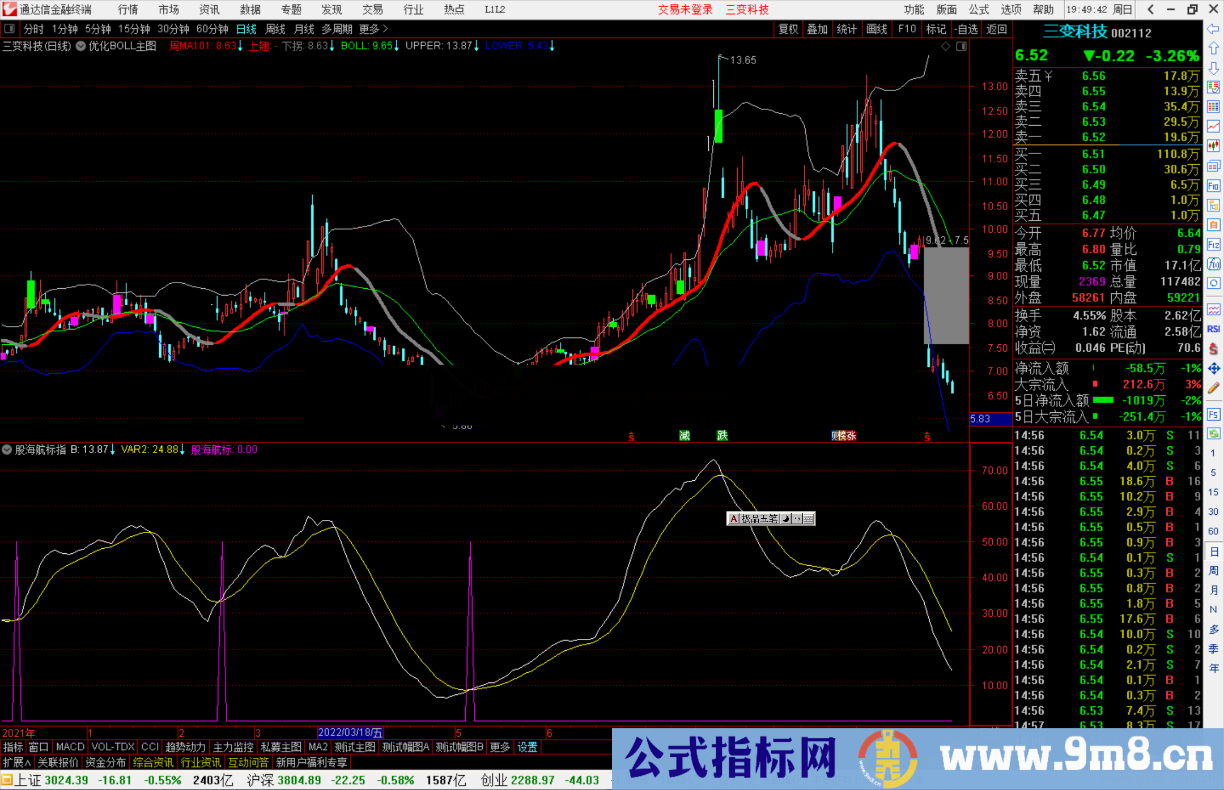The image size is (1224, 790).
Task: Select the pencil drawing tool in right sidebar
Action: coord(1214,388)
